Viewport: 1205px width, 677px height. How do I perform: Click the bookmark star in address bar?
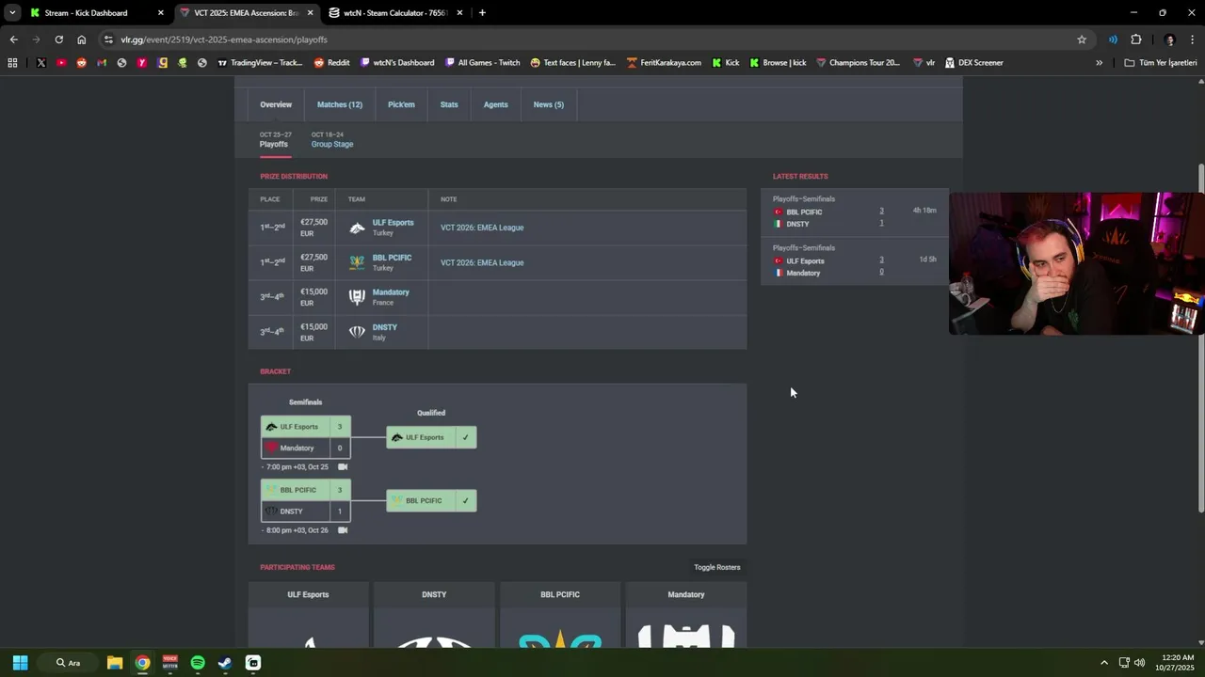(1082, 39)
